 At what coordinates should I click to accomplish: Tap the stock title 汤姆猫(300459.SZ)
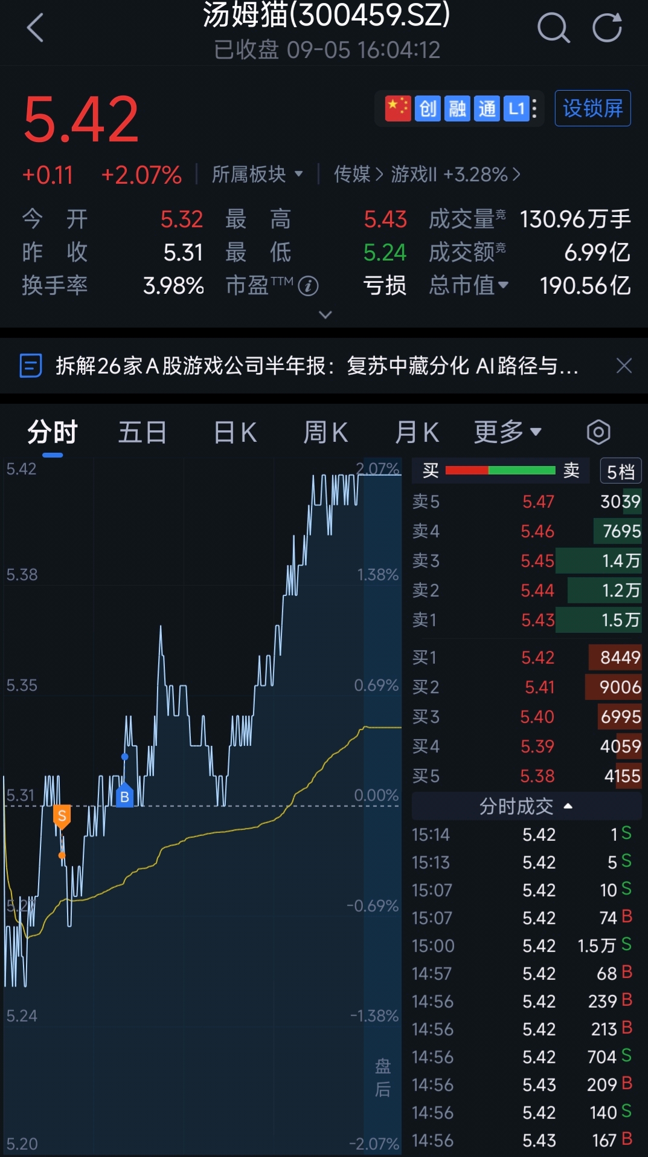[x=326, y=15]
